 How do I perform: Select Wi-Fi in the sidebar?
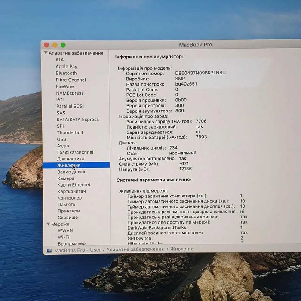64,237
